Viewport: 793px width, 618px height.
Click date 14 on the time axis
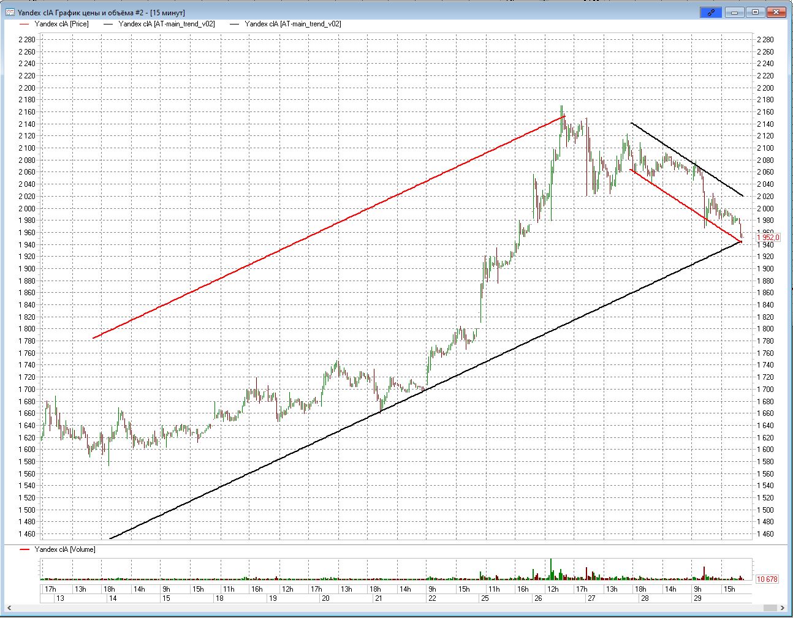[112, 598]
